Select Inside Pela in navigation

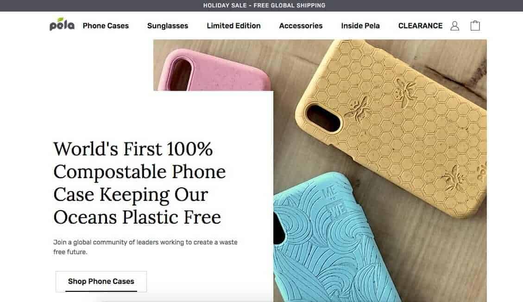coord(360,26)
